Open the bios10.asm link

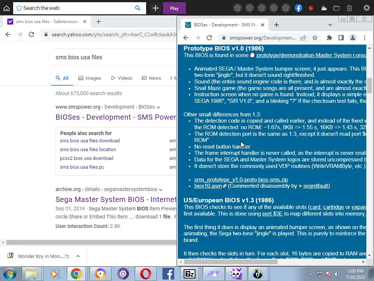click(208, 186)
